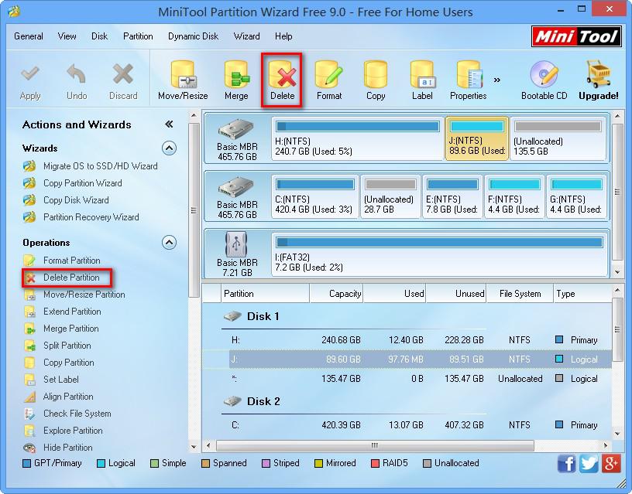Open the Dynamic Disk menu
This screenshot has height=494, width=632.
point(193,36)
